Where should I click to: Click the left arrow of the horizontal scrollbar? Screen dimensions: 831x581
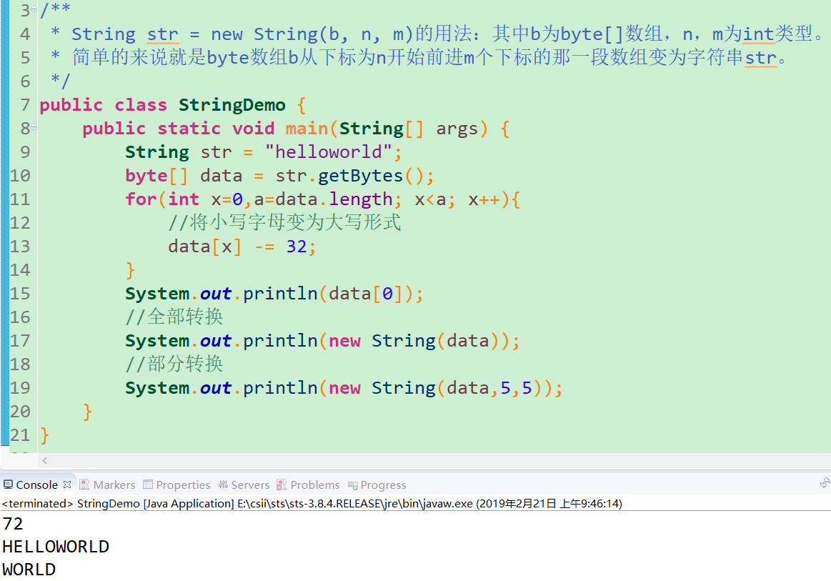click(x=44, y=460)
